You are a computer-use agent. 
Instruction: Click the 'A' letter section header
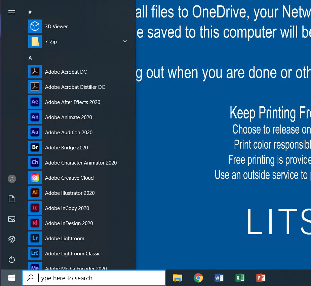pyautogui.click(x=30, y=58)
